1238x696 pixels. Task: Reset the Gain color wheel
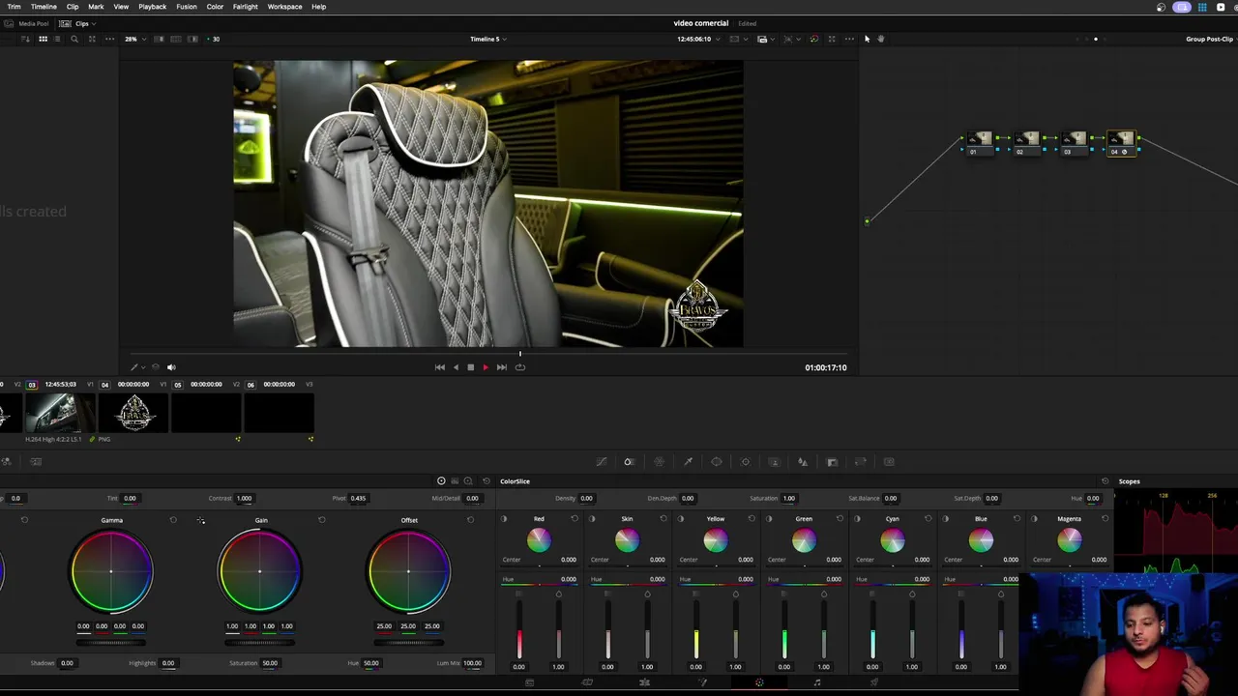pyautogui.click(x=322, y=520)
